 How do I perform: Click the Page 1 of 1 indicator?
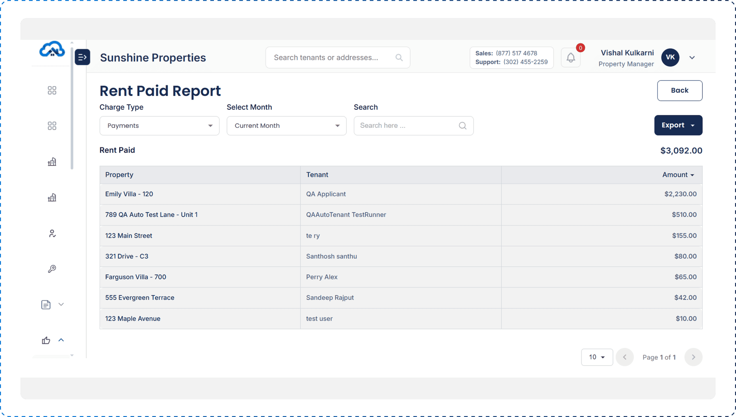pos(659,357)
